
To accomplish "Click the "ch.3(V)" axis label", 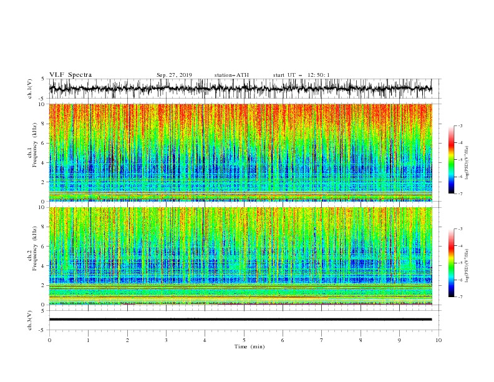I will click(30, 320).
